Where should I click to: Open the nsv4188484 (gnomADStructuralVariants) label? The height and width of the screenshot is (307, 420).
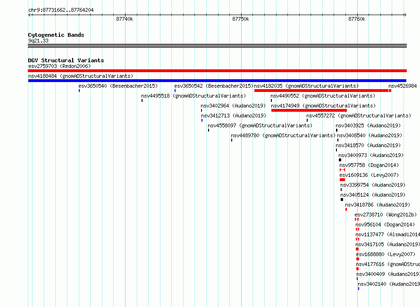pyautogui.click(x=81, y=76)
